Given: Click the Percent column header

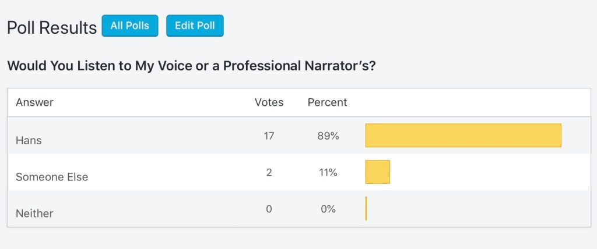Looking at the screenshot, I should coord(327,102).
